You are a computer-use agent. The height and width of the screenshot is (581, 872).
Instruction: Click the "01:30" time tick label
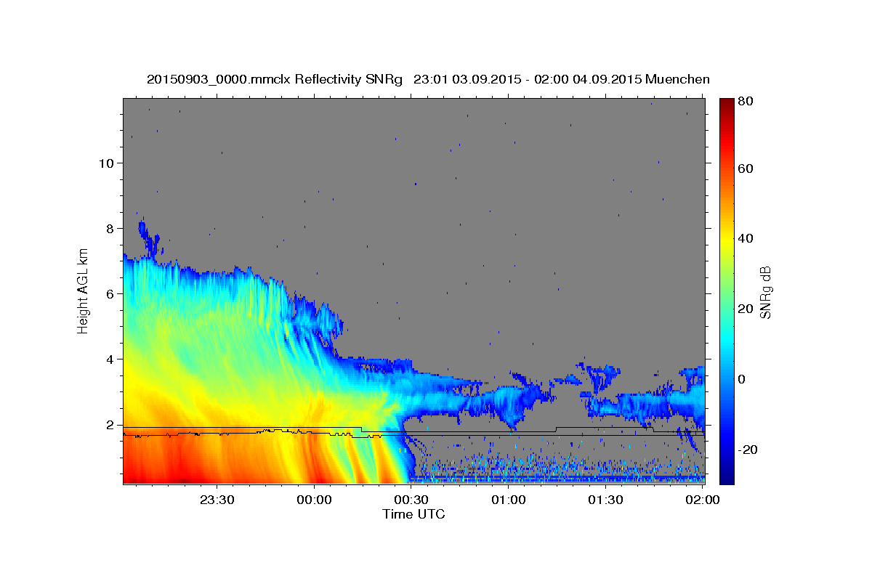pyautogui.click(x=605, y=500)
